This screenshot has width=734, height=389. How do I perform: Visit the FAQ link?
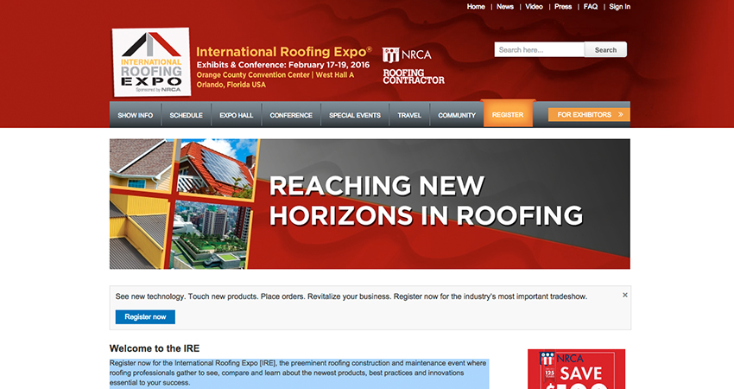(x=590, y=7)
